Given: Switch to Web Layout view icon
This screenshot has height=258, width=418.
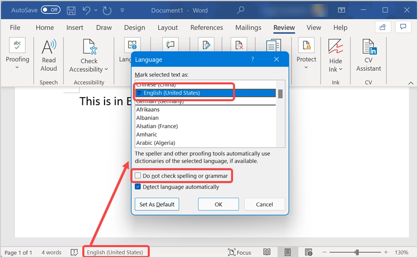Looking at the screenshot, I should click(308, 252).
